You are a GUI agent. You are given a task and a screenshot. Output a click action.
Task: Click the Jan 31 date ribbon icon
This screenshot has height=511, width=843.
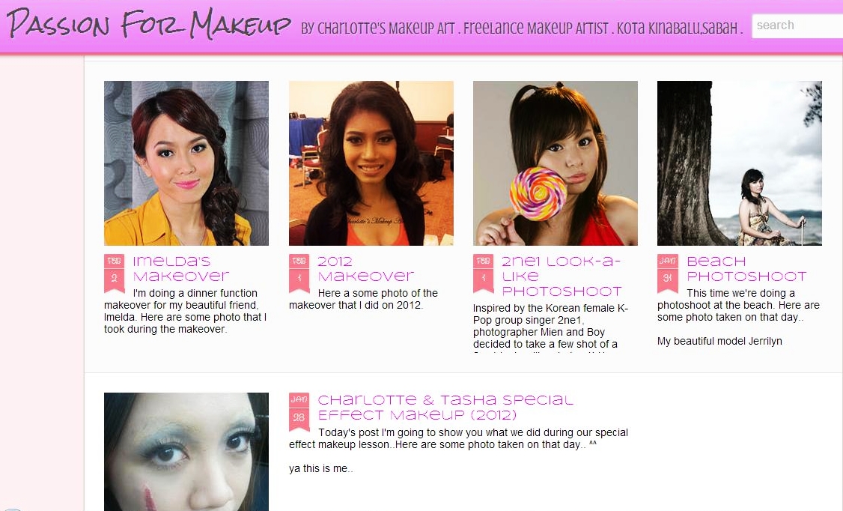coord(668,273)
